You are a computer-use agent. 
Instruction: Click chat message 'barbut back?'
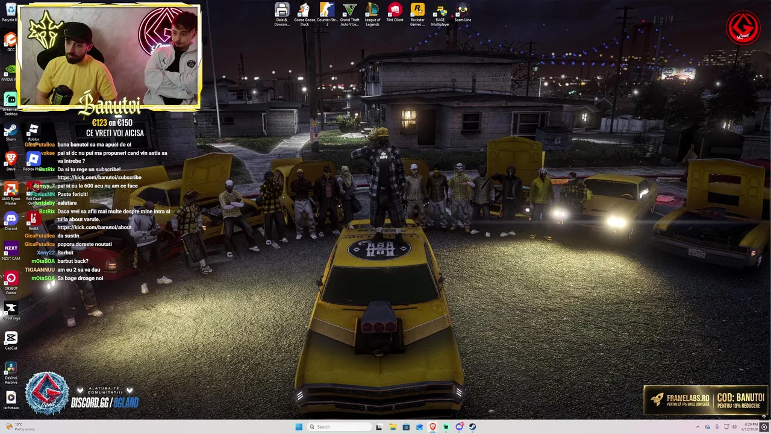tap(72, 261)
